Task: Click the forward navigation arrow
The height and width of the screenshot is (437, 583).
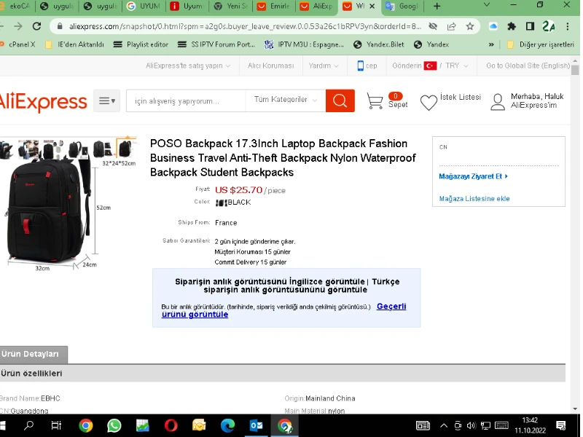Action: (x=17, y=26)
